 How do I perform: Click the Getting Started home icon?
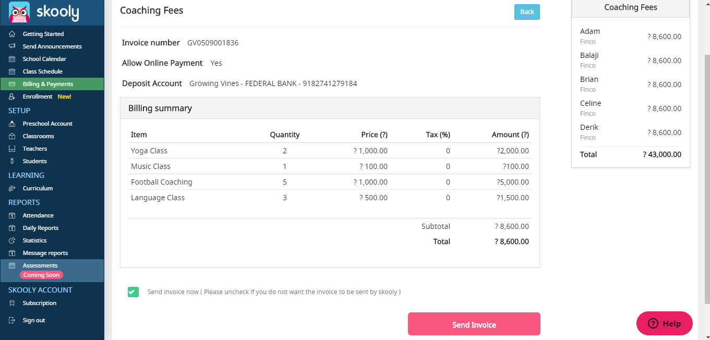[12, 34]
